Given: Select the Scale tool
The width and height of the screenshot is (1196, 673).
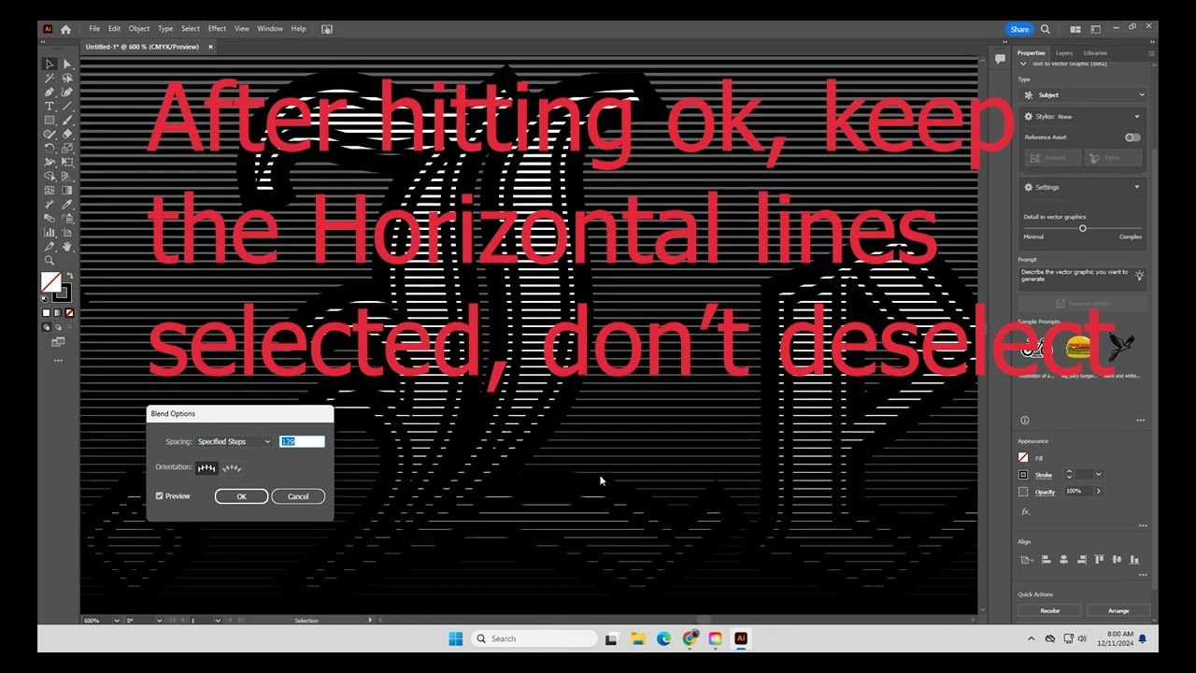Looking at the screenshot, I should [67, 149].
